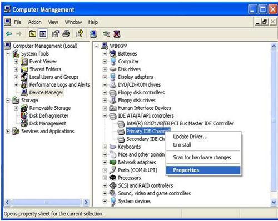Open the View menu
The image size is (278, 221).
click(53, 22)
